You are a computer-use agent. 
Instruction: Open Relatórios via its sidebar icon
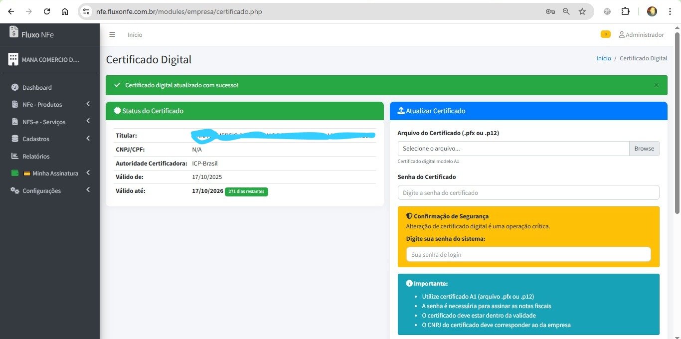tap(14, 156)
